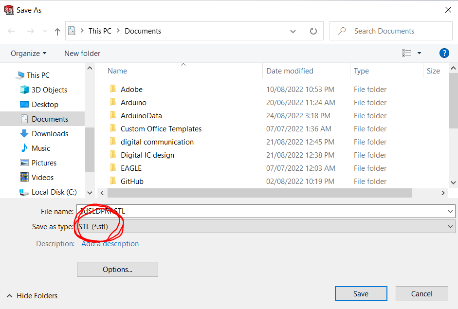Open the GitHub folder
Image resolution: width=458 pixels, height=309 pixels.
[x=132, y=181]
